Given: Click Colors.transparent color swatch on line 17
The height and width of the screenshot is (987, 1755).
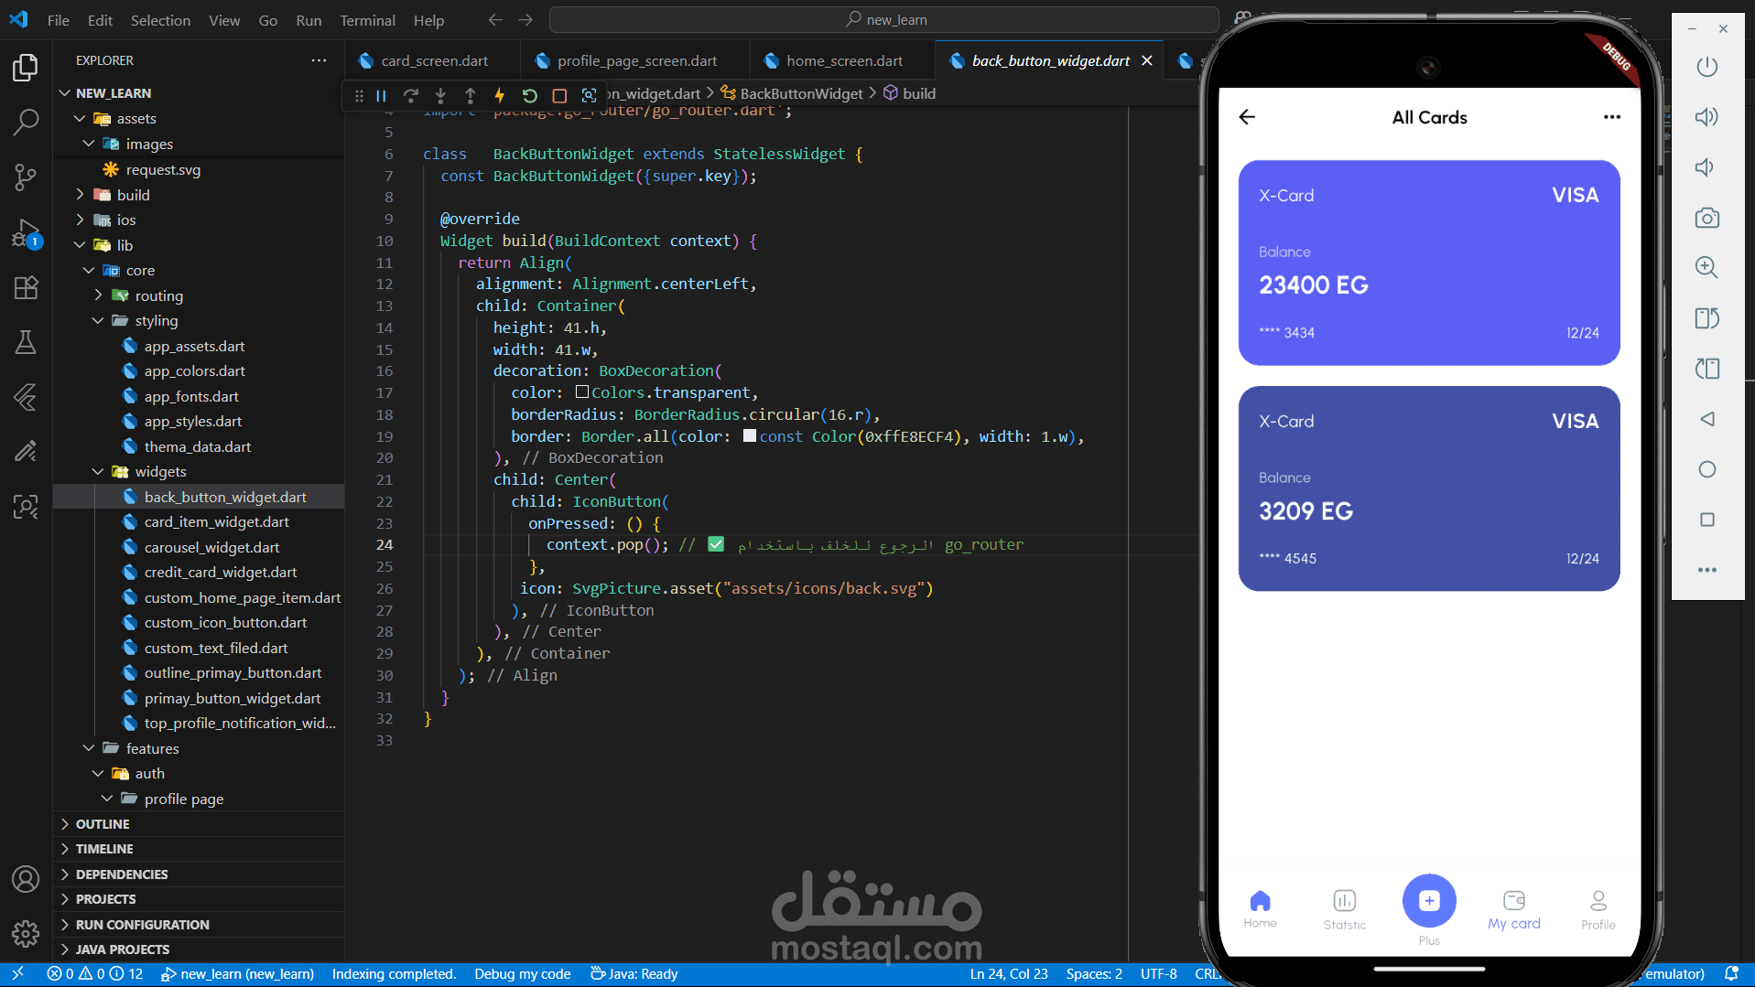Looking at the screenshot, I should (x=581, y=392).
